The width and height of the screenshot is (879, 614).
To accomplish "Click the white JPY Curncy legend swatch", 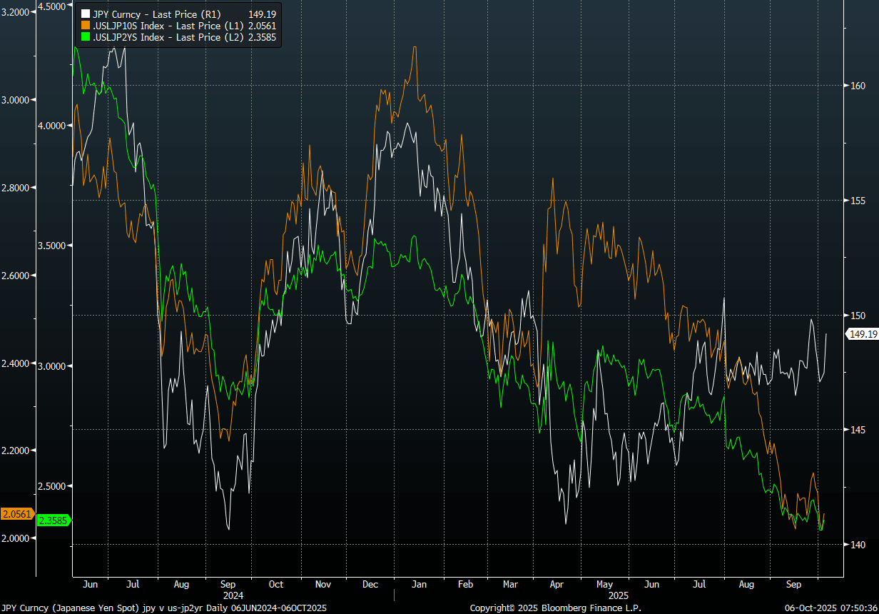I will (x=86, y=14).
